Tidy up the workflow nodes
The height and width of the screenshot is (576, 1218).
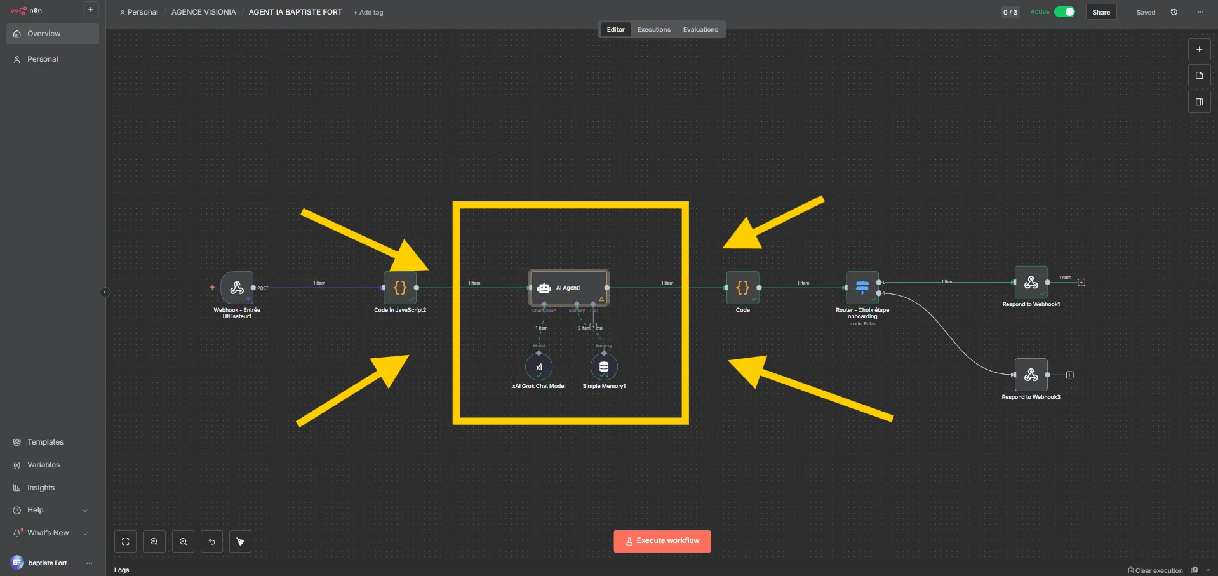click(241, 542)
